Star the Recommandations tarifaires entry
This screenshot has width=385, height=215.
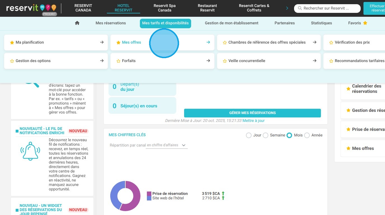click(331, 61)
